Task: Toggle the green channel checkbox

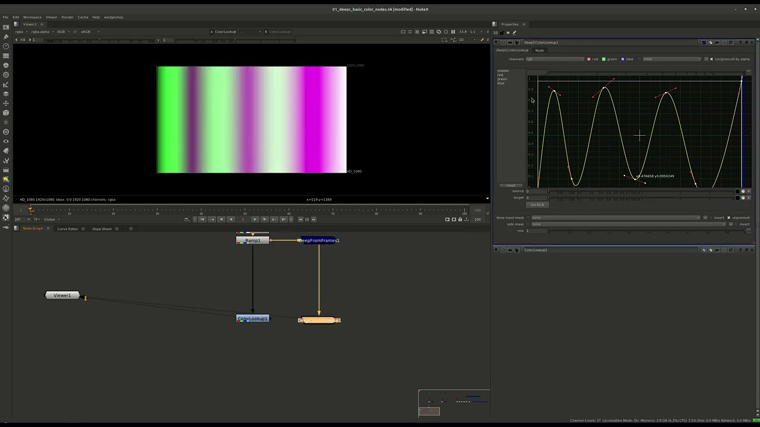Action: pos(604,59)
